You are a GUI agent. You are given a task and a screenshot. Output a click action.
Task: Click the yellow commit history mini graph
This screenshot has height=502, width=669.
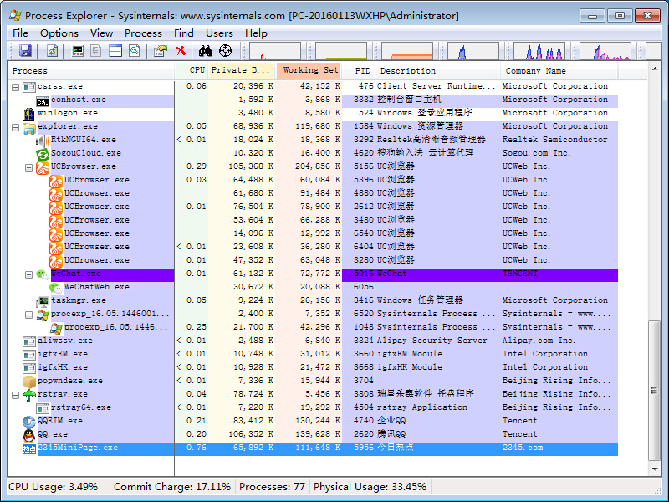tap(341, 51)
